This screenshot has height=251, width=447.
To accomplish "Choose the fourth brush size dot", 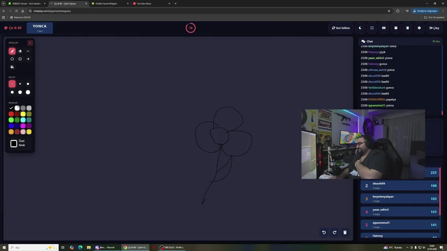I will click(x=12, y=92).
